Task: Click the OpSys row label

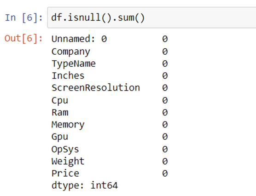Action: (65, 150)
